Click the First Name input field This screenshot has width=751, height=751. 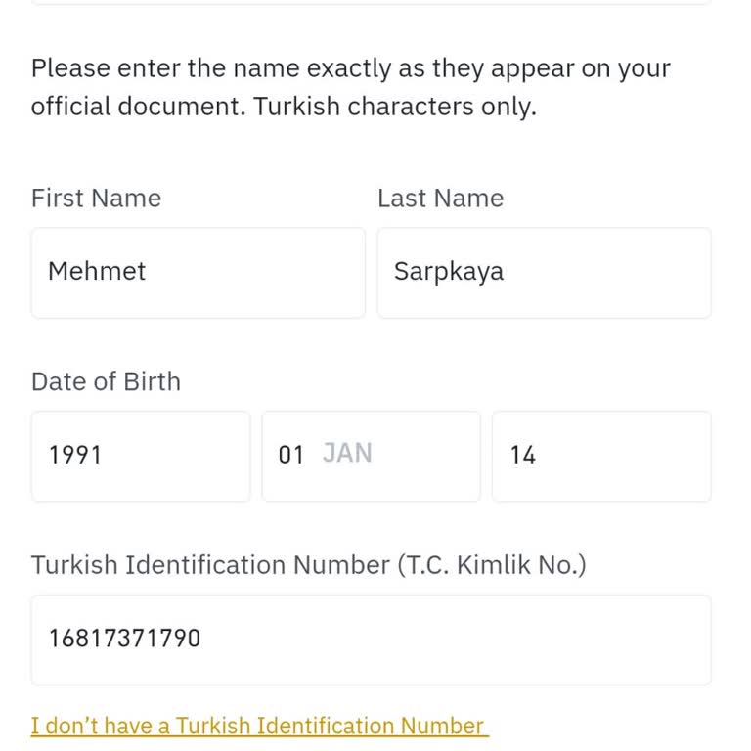[x=198, y=273]
